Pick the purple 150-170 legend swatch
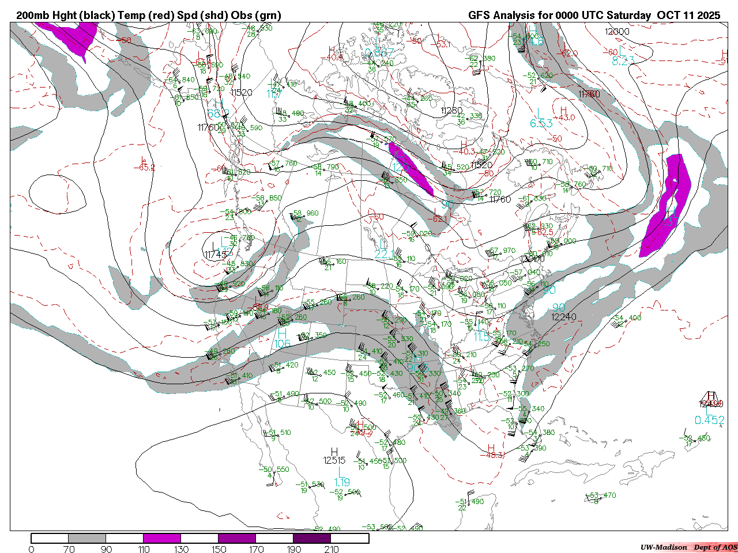 pyautogui.click(x=237, y=538)
